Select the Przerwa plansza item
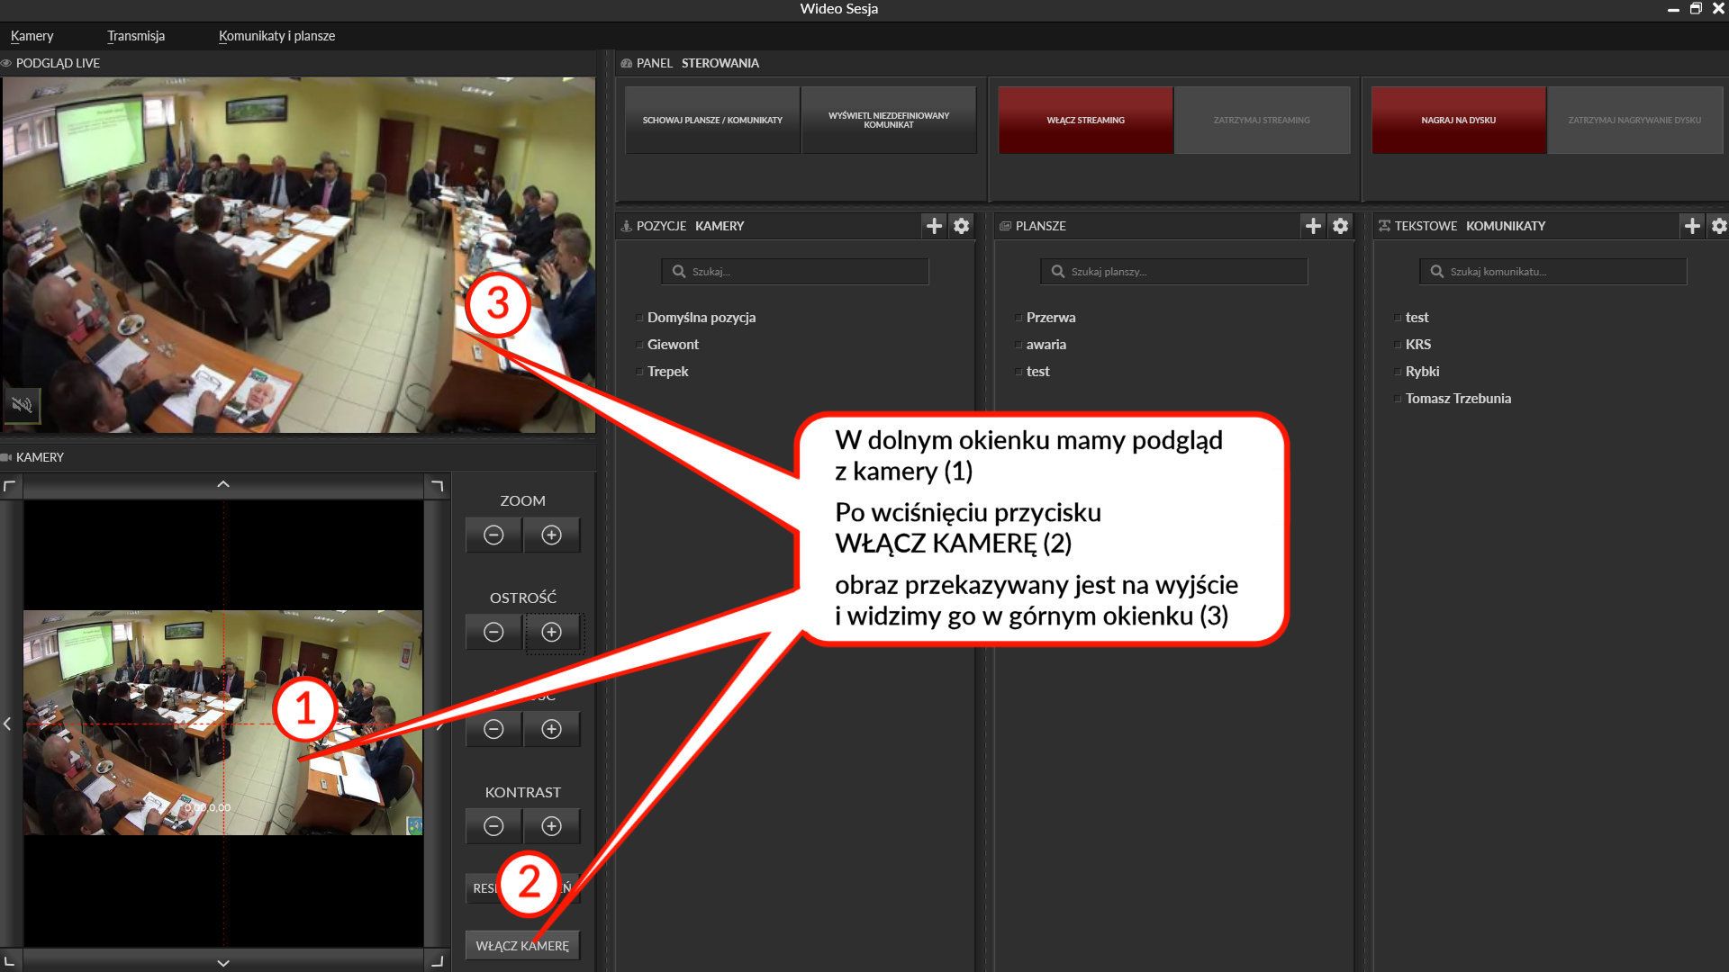Image resolution: width=1729 pixels, height=972 pixels. click(x=1050, y=318)
